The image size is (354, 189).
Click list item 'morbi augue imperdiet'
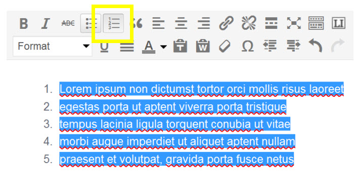tap(178, 142)
